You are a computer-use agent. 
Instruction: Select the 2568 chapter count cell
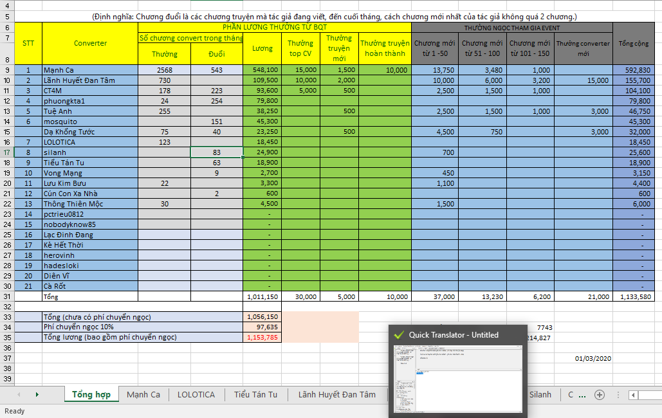(x=165, y=70)
